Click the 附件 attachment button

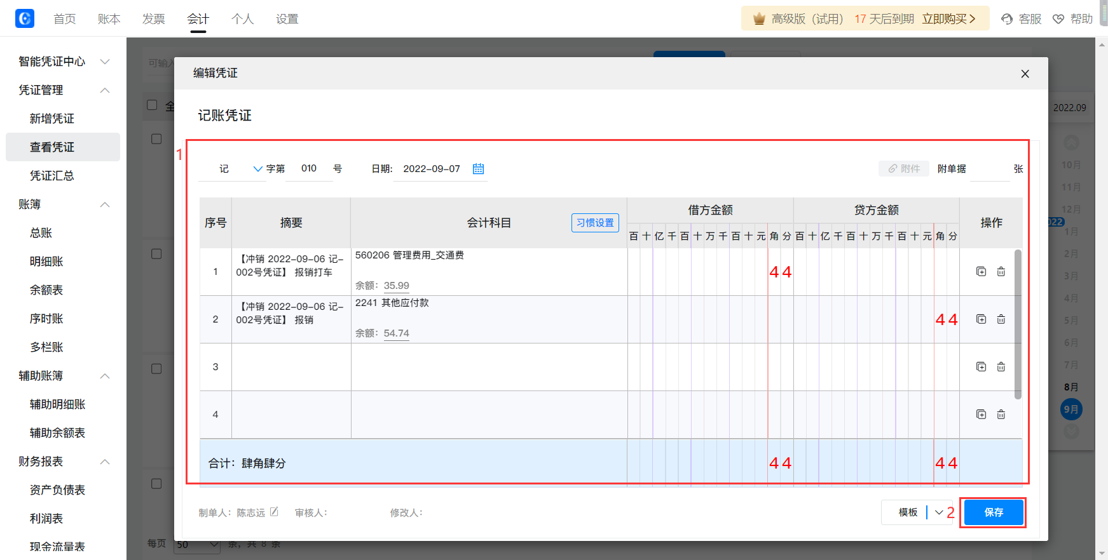click(x=904, y=168)
